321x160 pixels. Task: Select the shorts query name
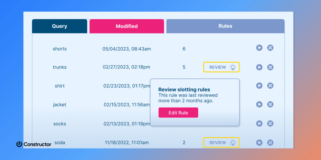coord(60,49)
